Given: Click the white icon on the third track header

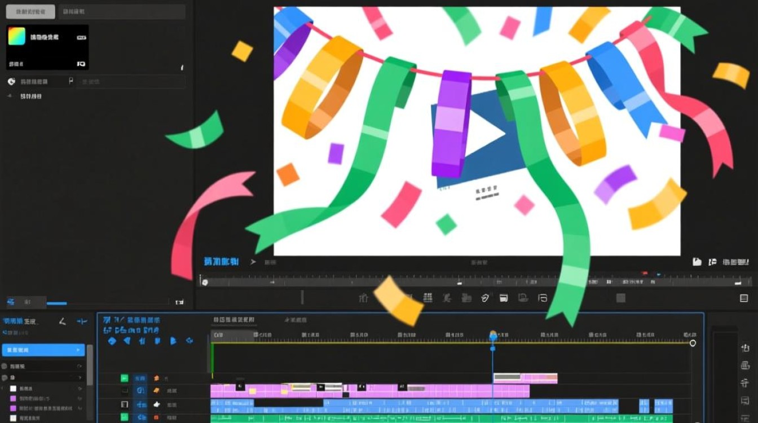Looking at the screenshot, I should [x=156, y=404].
